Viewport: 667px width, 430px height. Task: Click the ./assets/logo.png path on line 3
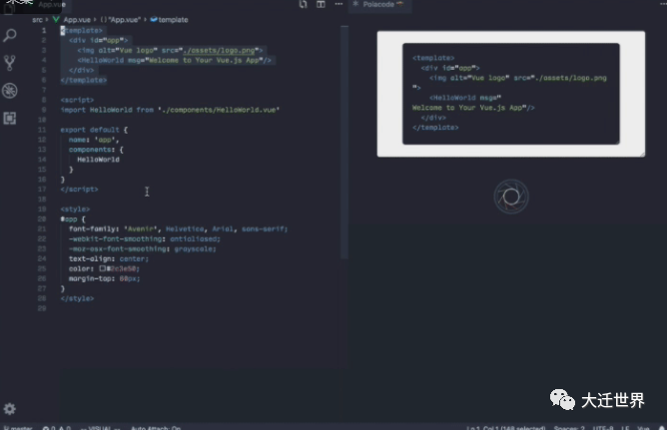pos(219,50)
